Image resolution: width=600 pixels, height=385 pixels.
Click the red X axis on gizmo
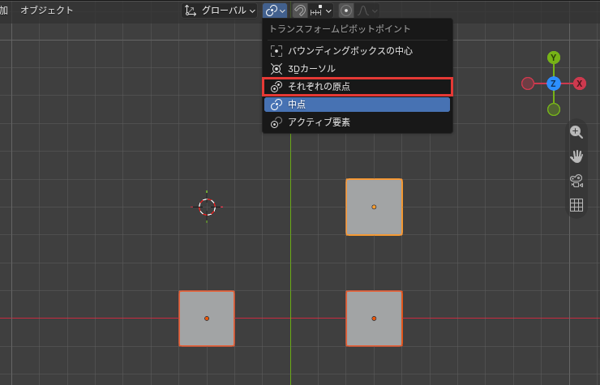point(580,83)
